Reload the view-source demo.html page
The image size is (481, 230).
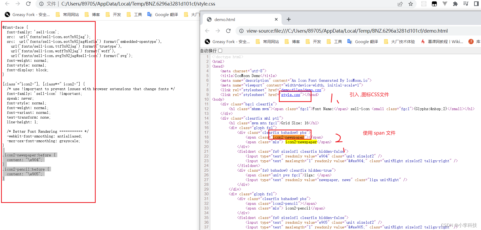click(x=228, y=31)
